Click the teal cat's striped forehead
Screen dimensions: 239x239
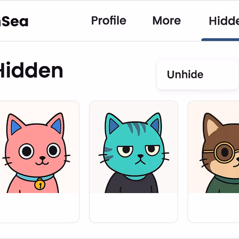coord(137,128)
